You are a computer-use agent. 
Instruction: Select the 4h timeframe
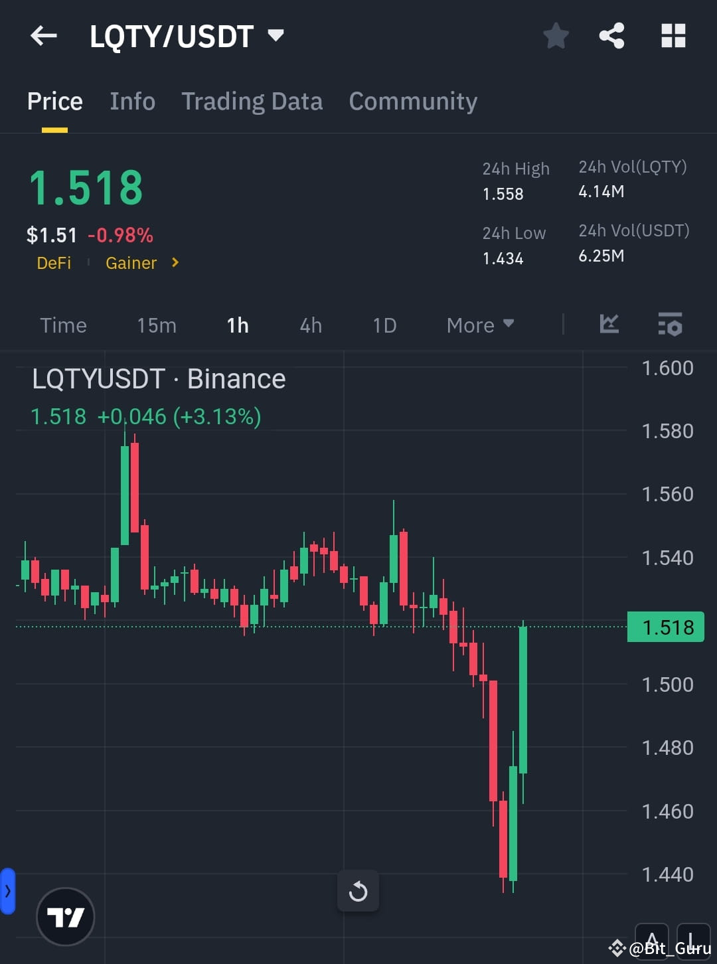click(310, 325)
